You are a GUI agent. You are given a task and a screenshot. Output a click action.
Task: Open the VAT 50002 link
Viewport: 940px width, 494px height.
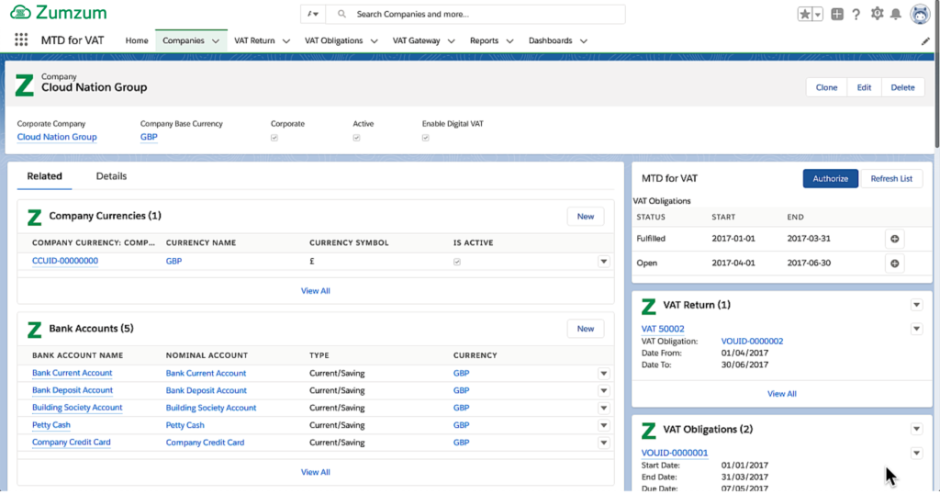[663, 329]
